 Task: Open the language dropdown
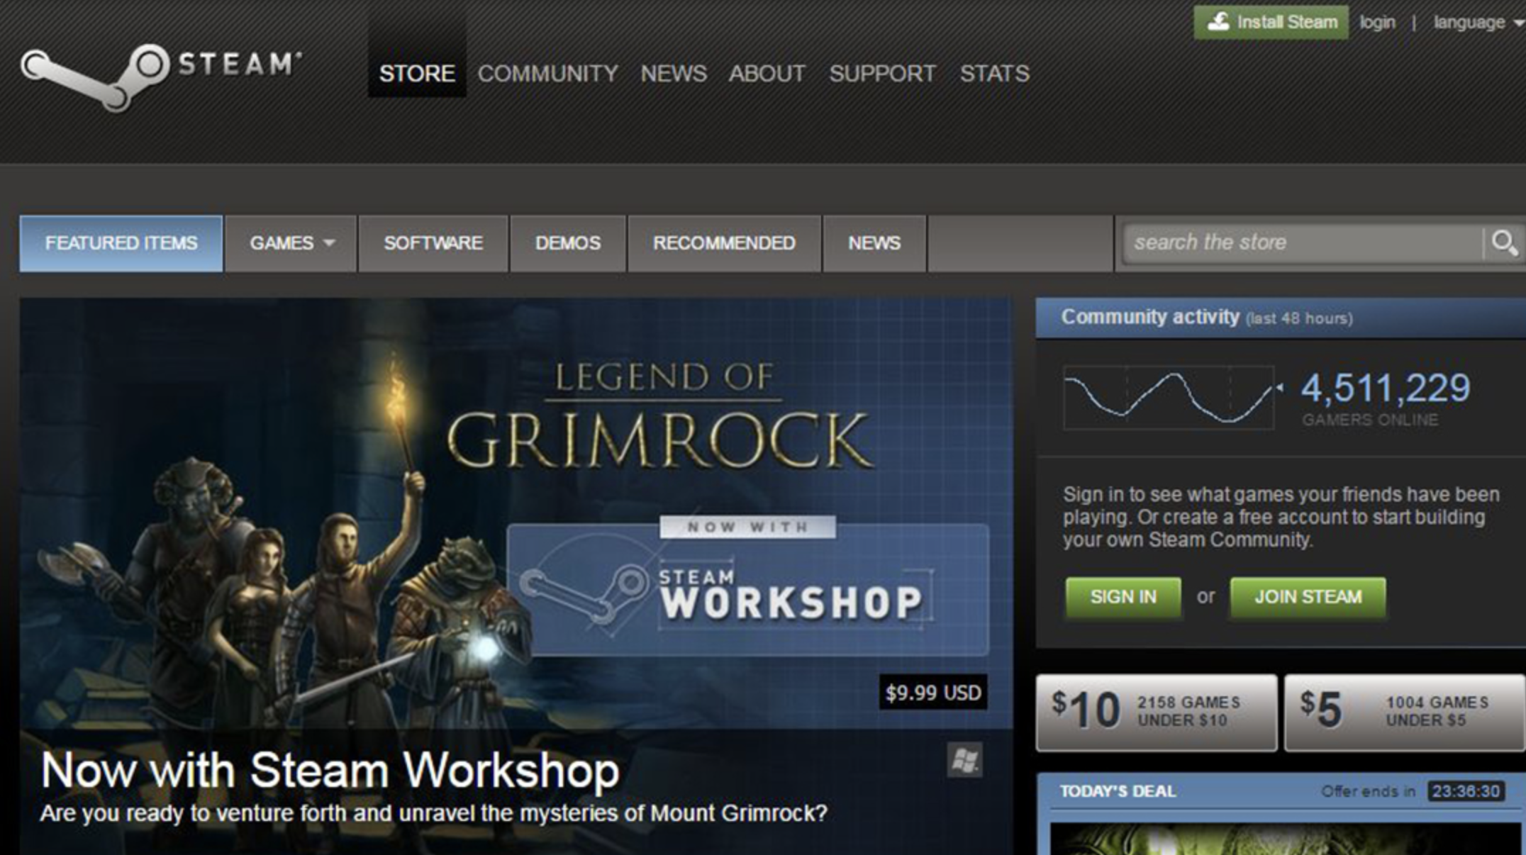click(x=1478, y=23)
